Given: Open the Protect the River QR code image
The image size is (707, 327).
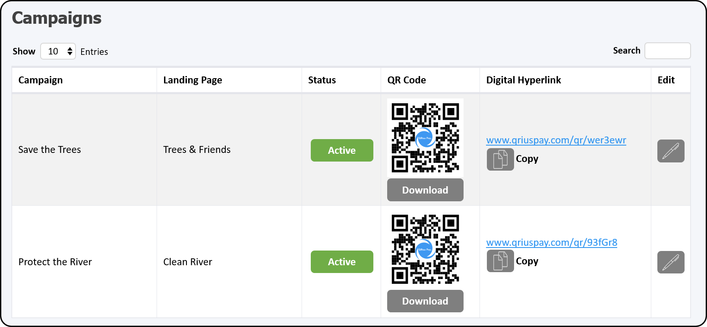Looking at the screenshot, I should [425, 249].
